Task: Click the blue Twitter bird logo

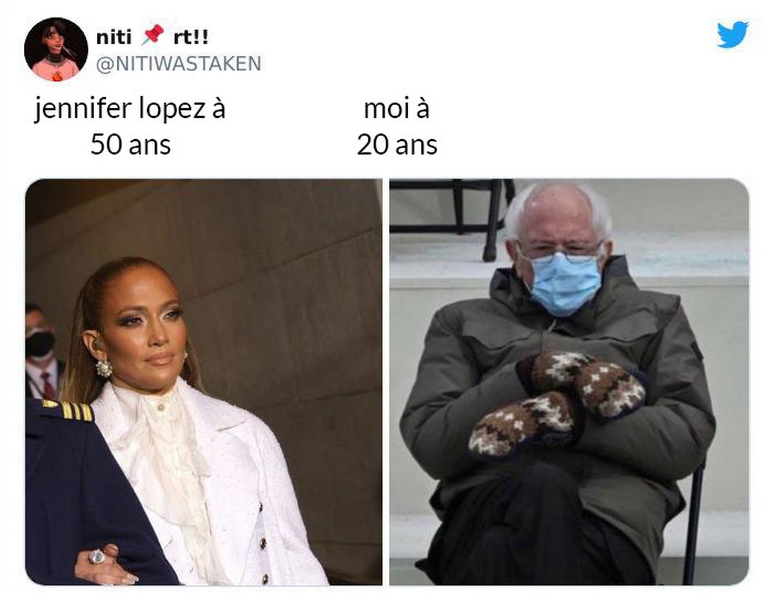Action: point(733,35)
